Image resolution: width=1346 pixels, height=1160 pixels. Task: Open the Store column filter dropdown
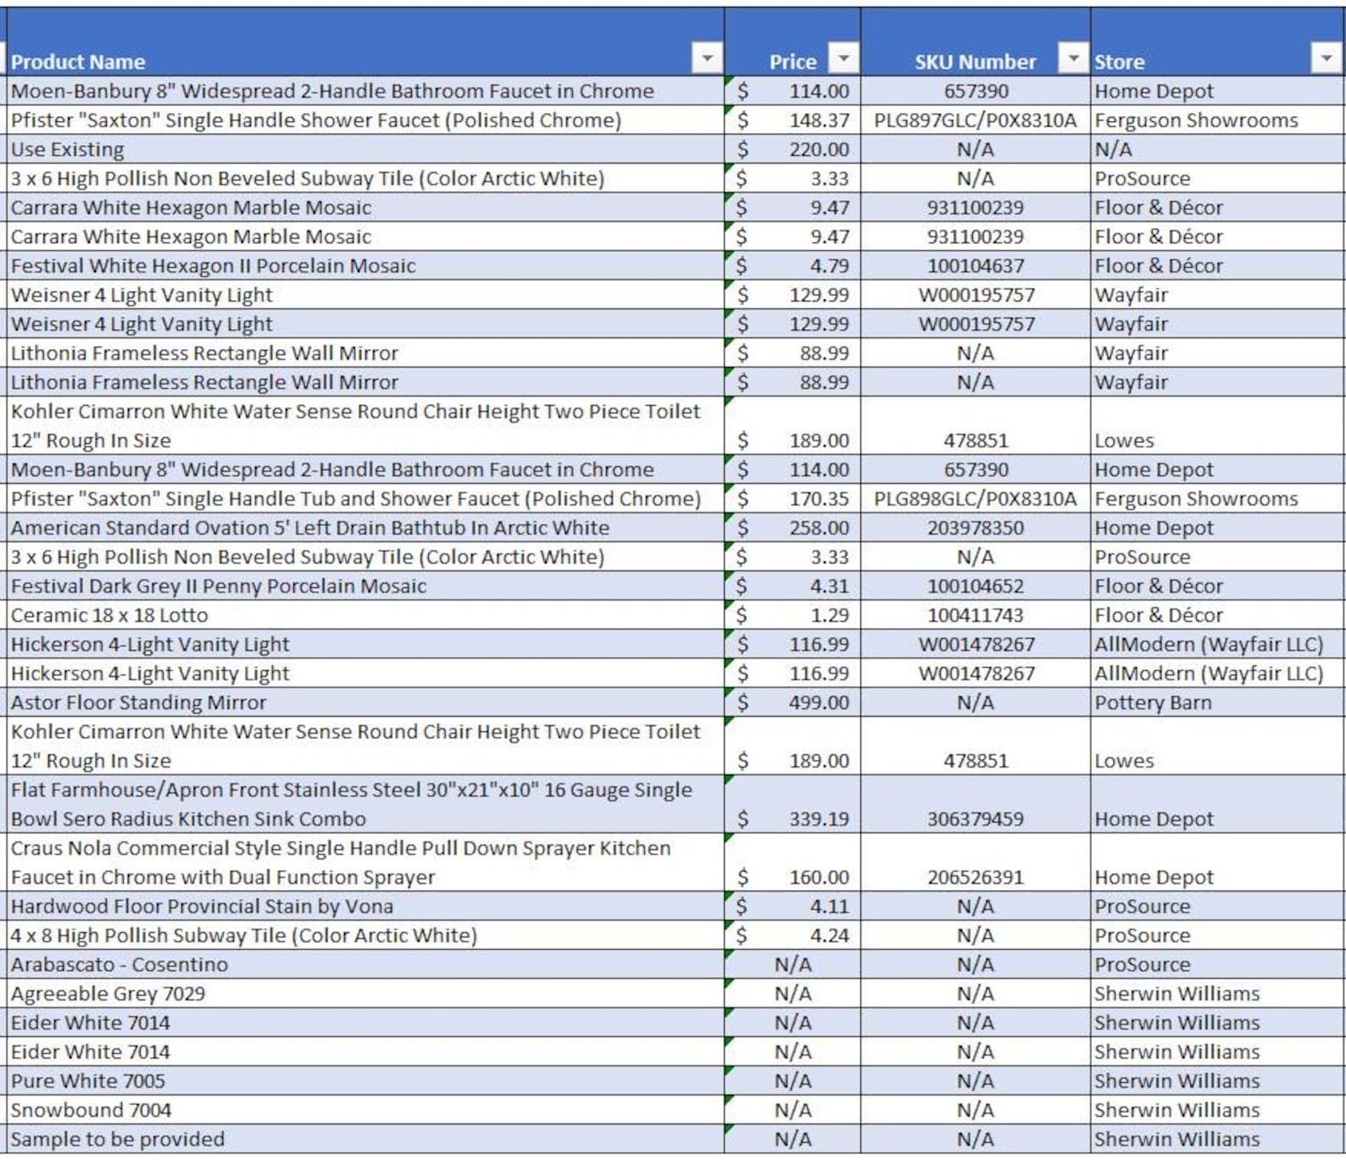(x=1326, y=58)
